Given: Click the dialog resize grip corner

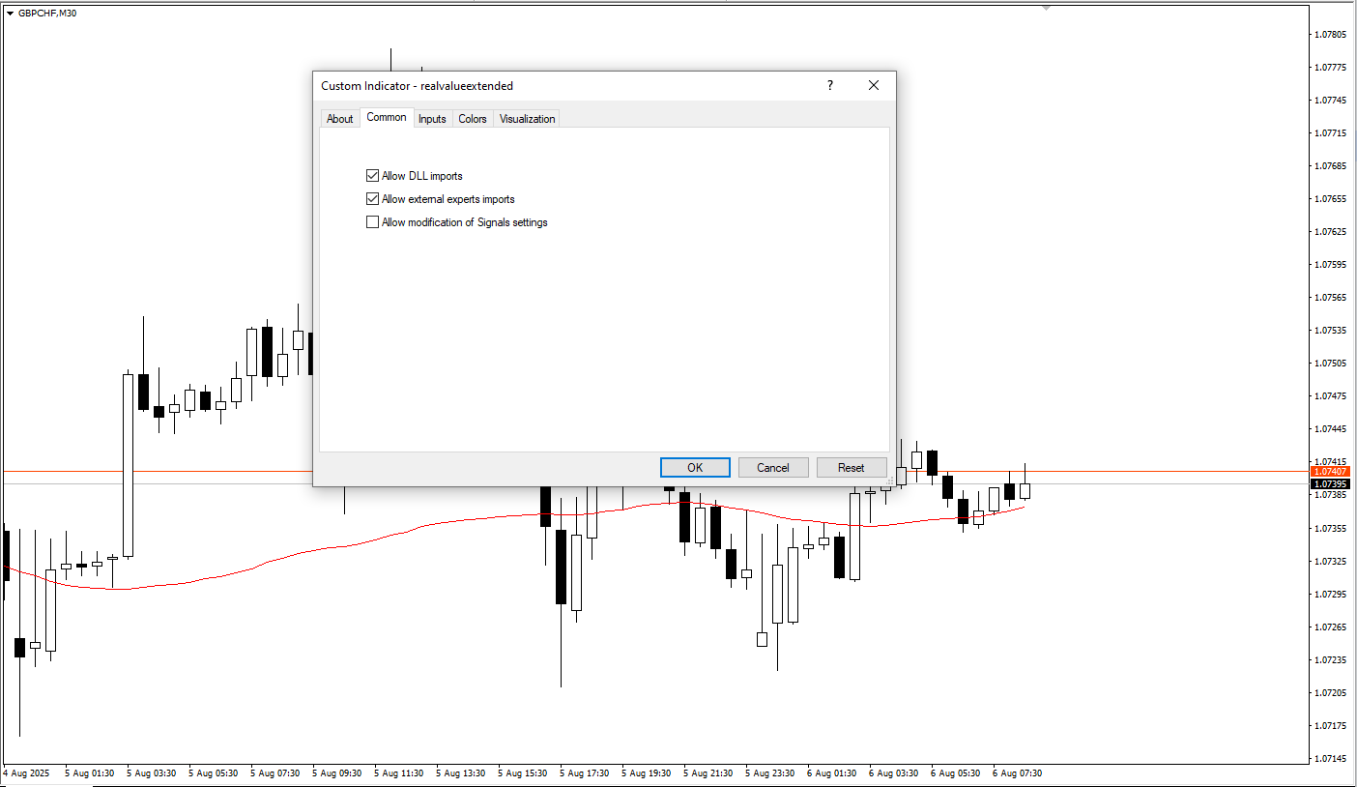Looking at the screenshot, I should click(889, 481).
